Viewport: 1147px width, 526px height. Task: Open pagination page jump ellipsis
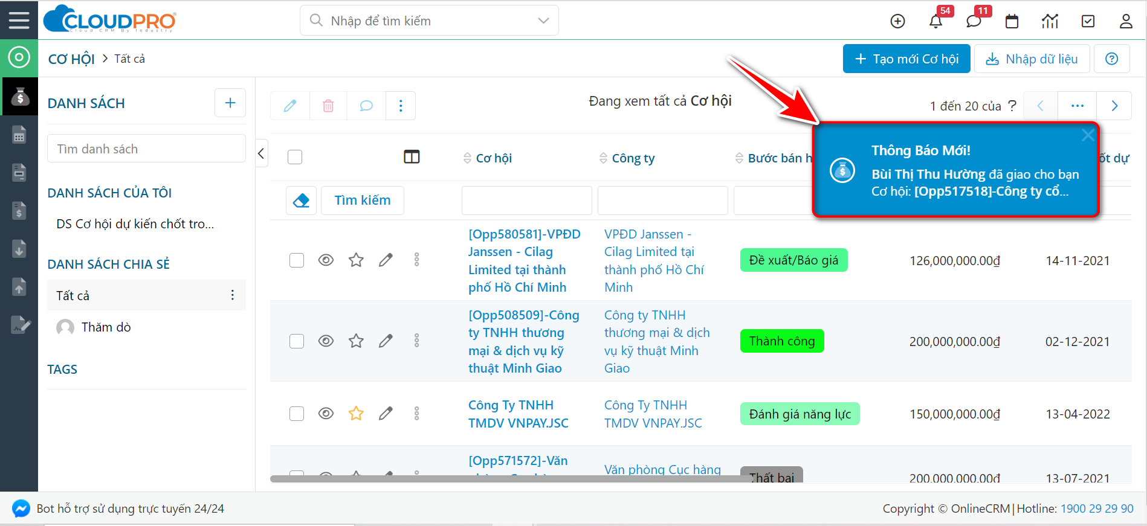(x=1078, y=106)
